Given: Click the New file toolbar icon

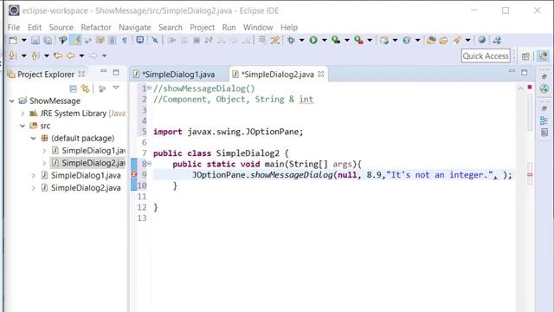Looking at the screenshot, I should [13, 40].
